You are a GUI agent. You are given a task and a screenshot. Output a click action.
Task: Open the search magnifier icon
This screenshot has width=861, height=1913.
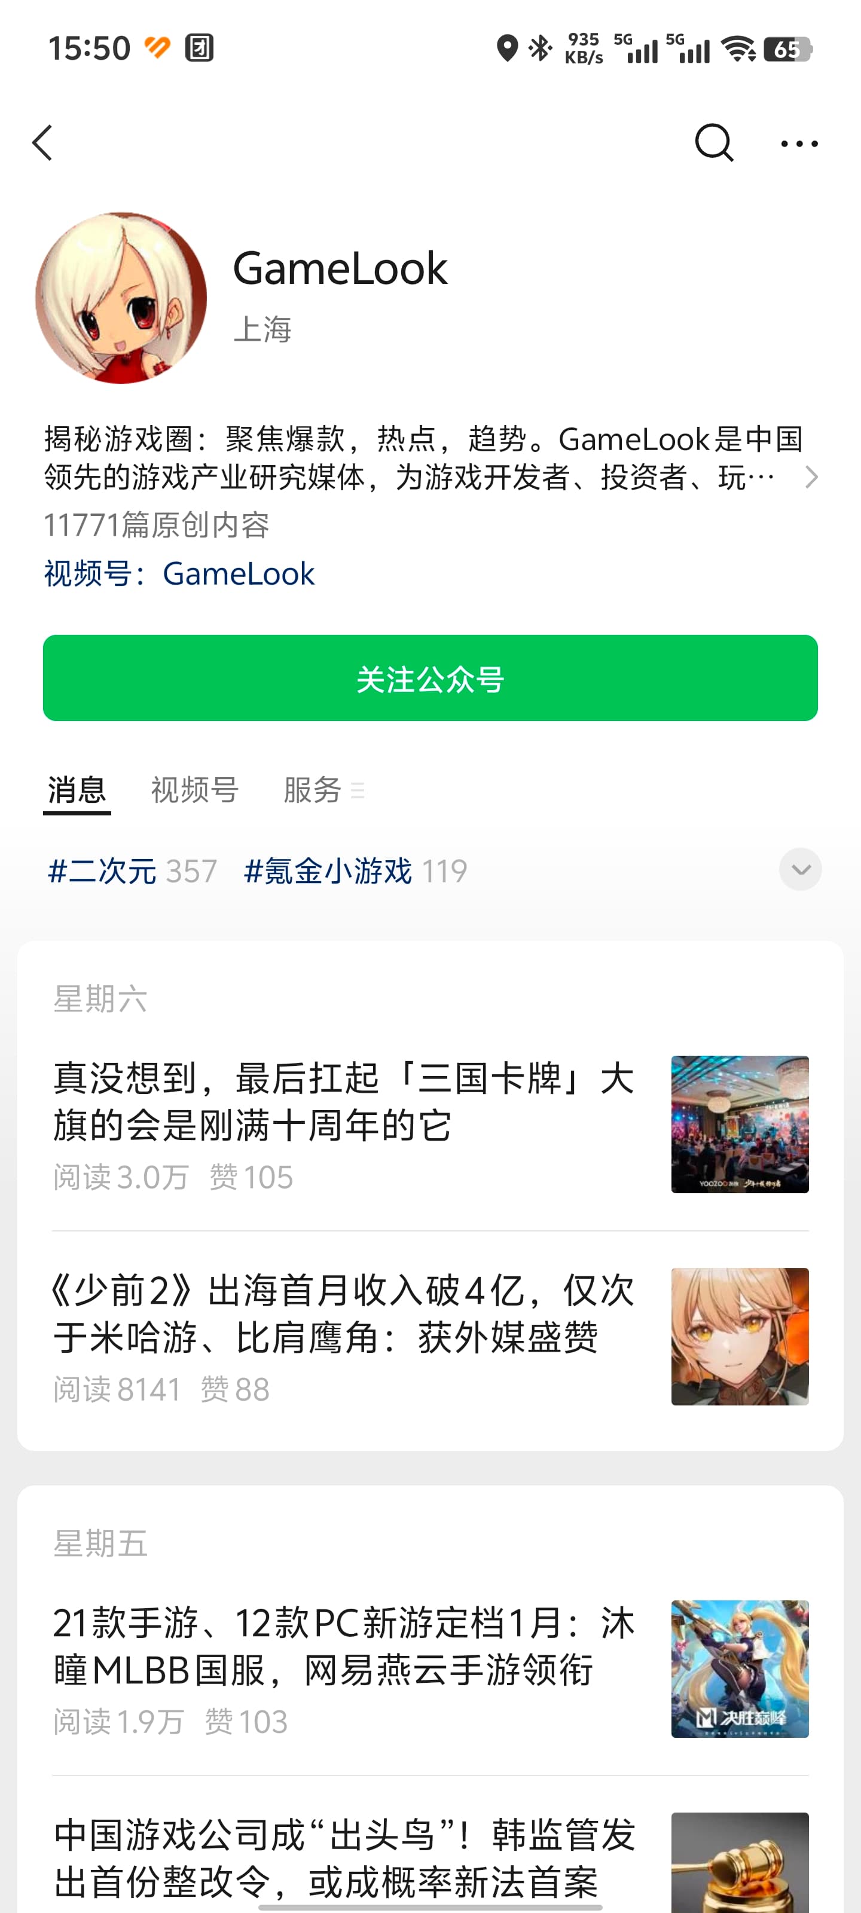click(714, 143)
